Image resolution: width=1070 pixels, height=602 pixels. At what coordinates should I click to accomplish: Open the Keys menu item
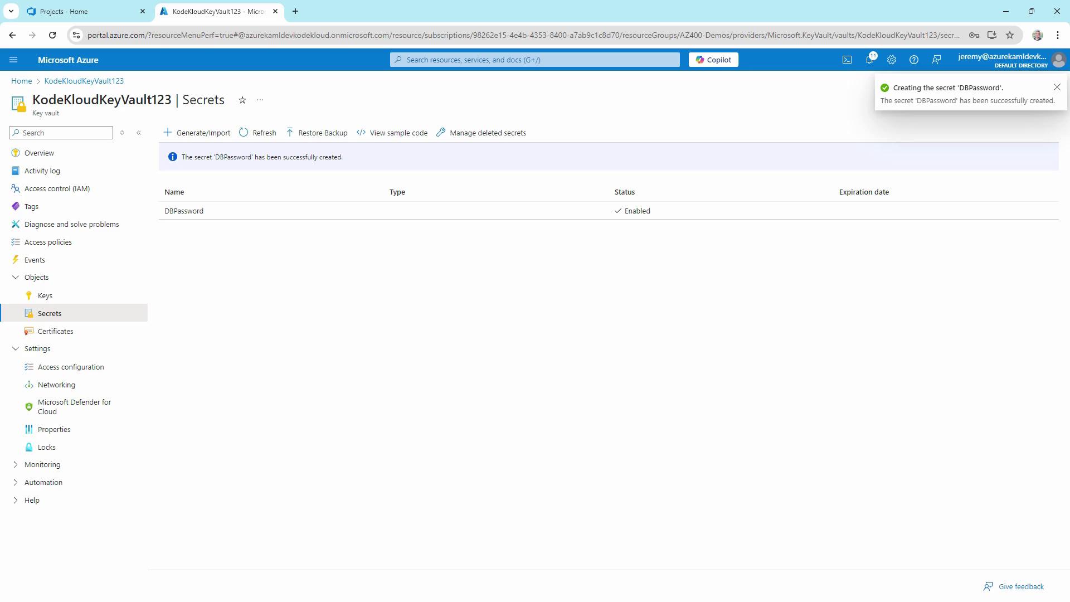click(45, 295)
